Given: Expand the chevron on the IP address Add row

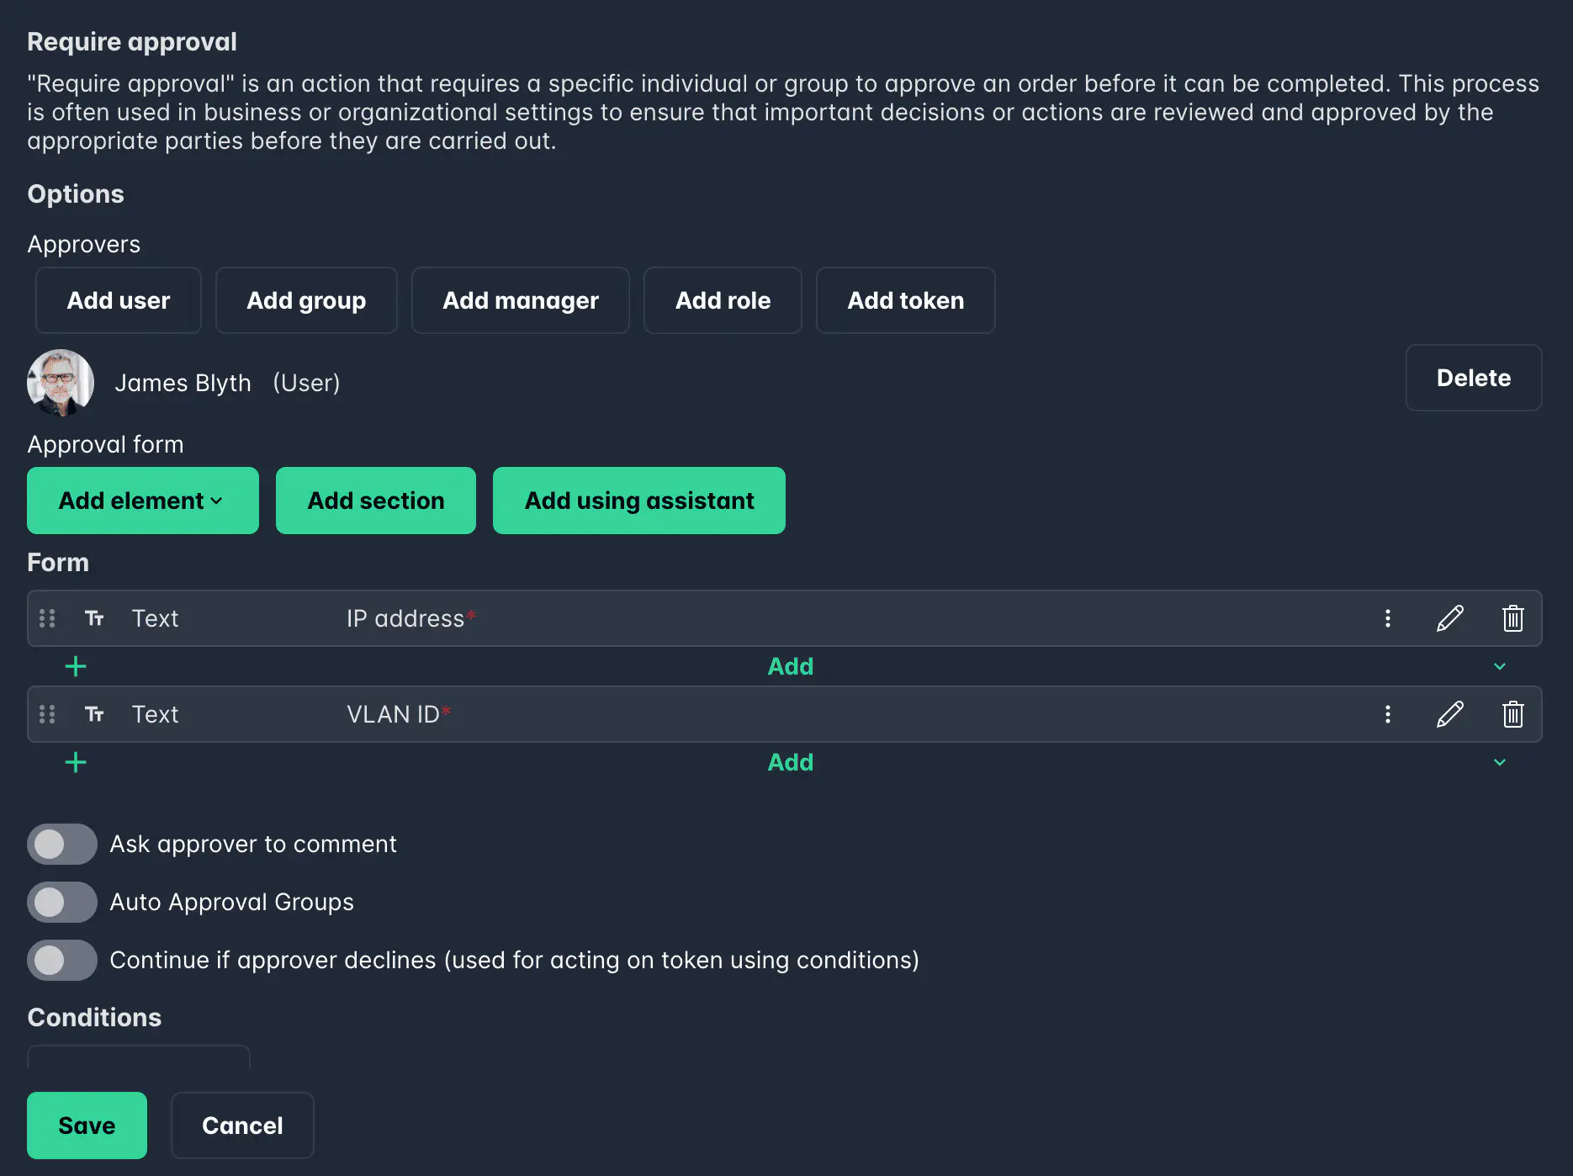Looking at the screenshot, I should pyautogui.click(x=1500, y=666).
